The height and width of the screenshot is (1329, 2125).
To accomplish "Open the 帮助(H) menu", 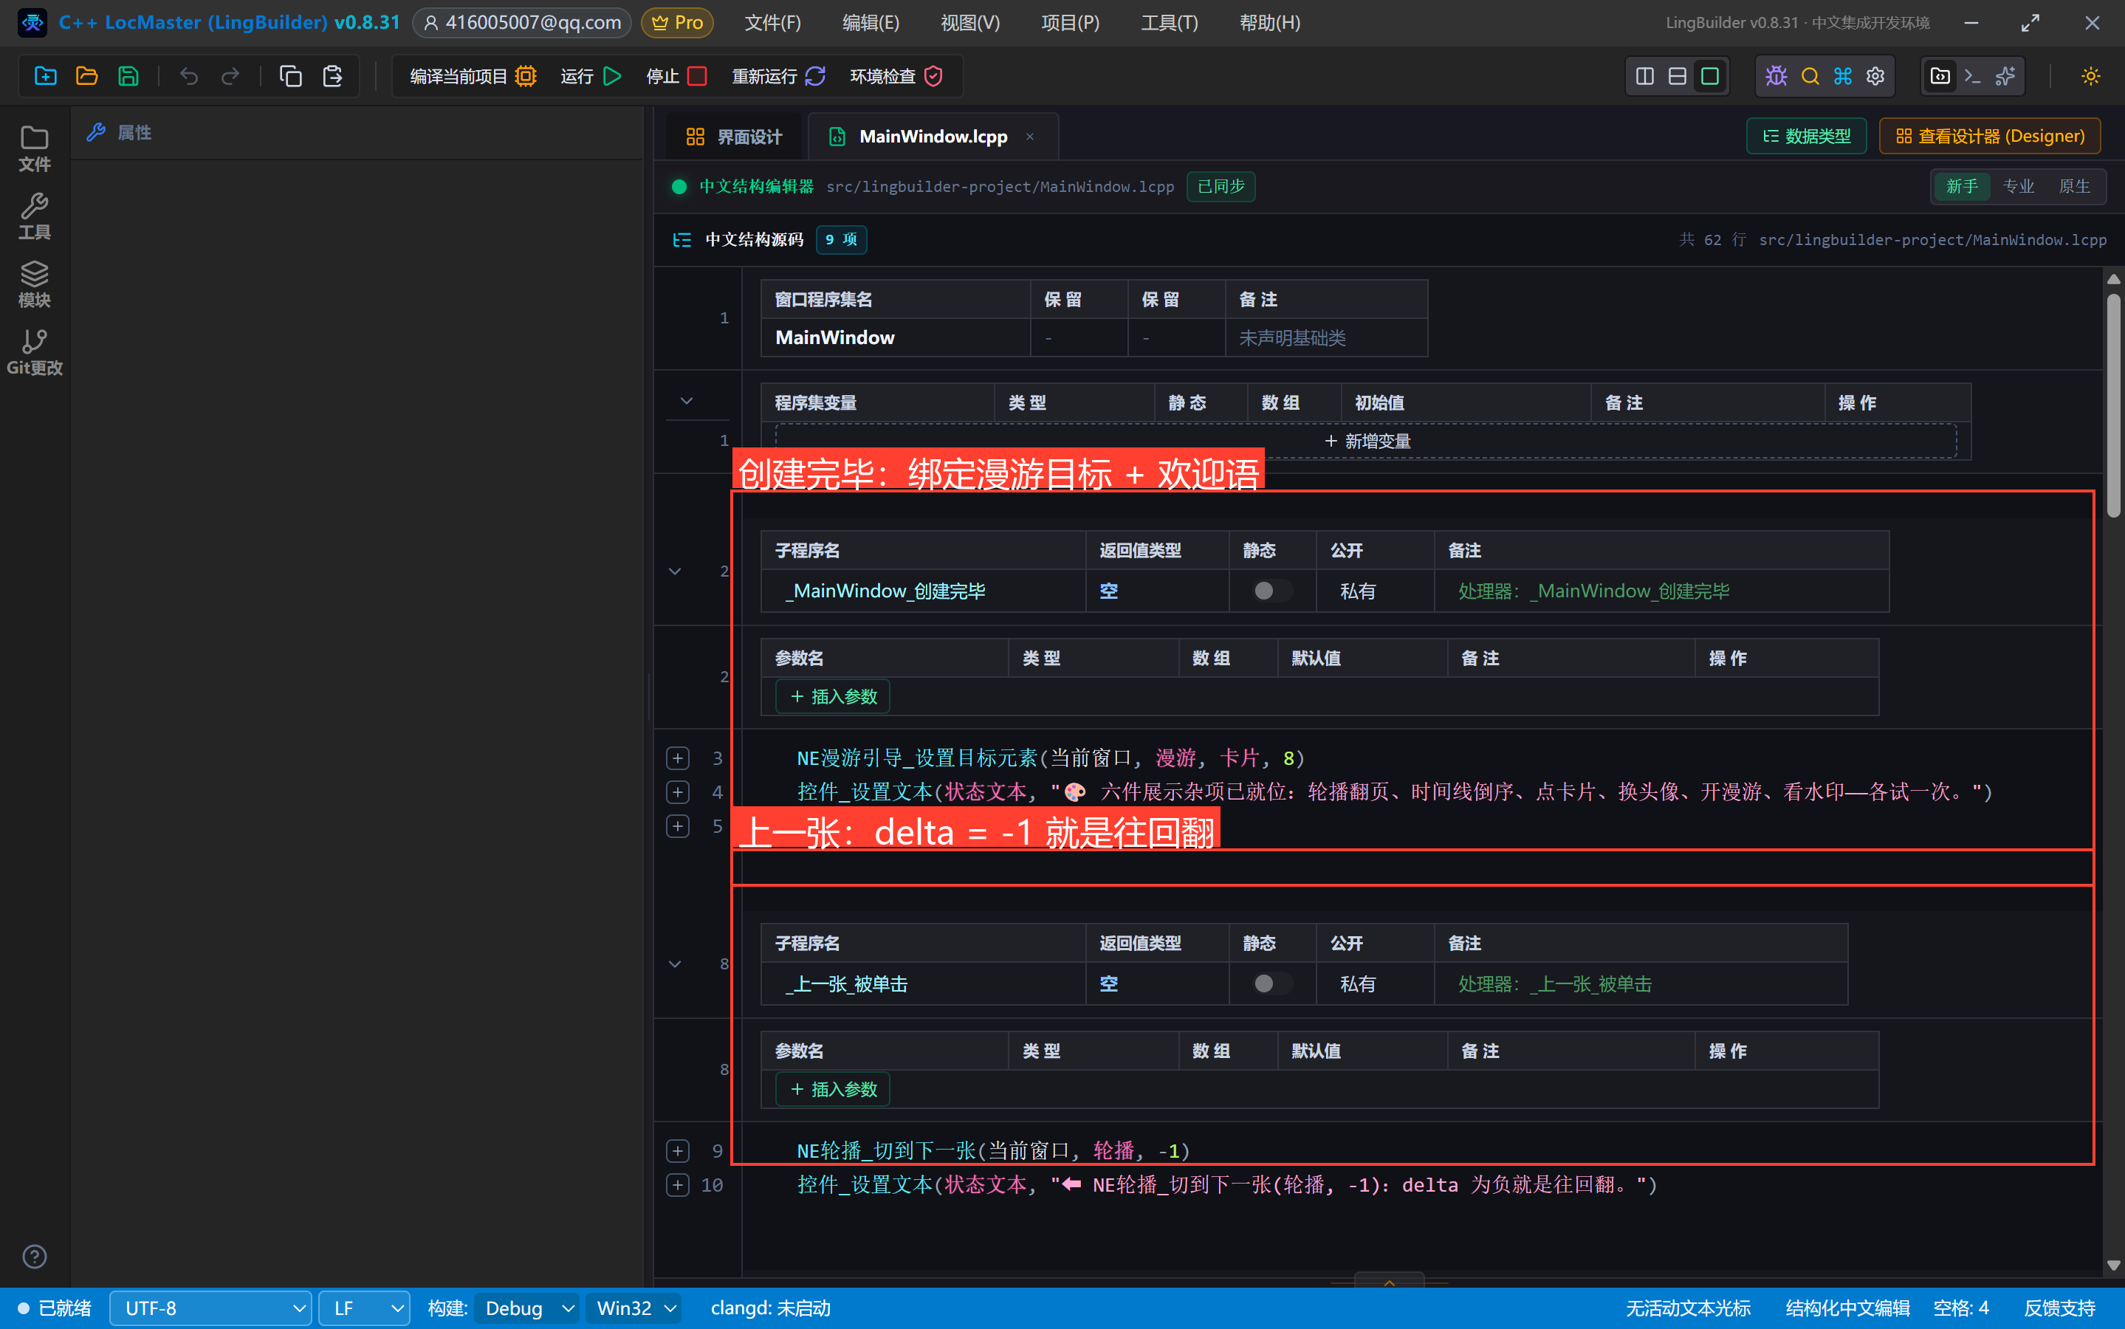I will (1269, 23).
